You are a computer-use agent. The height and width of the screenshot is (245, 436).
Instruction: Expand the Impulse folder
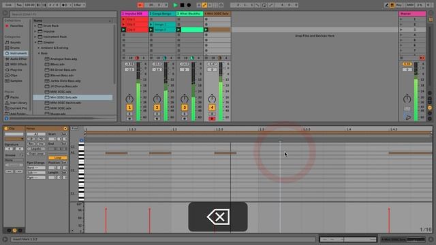coord(35,31)
